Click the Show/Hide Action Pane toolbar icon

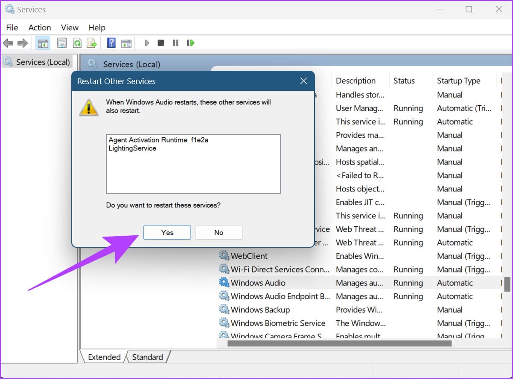pos(126,43)
